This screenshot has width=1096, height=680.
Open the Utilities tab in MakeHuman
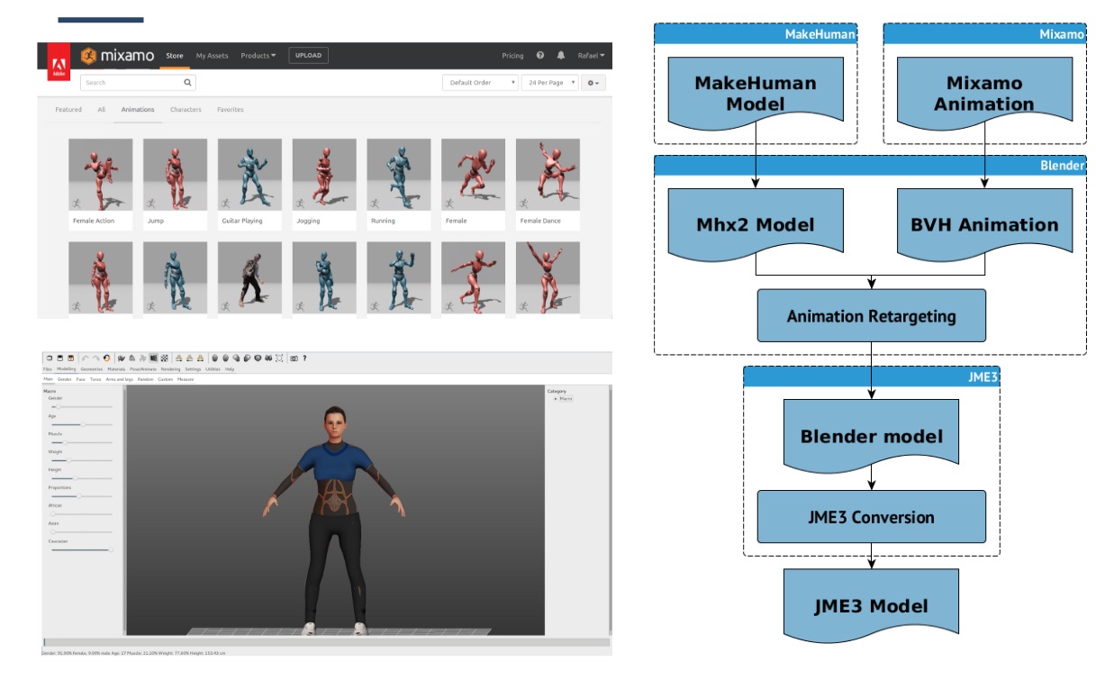pyautogui.click(x=213, y=369)
